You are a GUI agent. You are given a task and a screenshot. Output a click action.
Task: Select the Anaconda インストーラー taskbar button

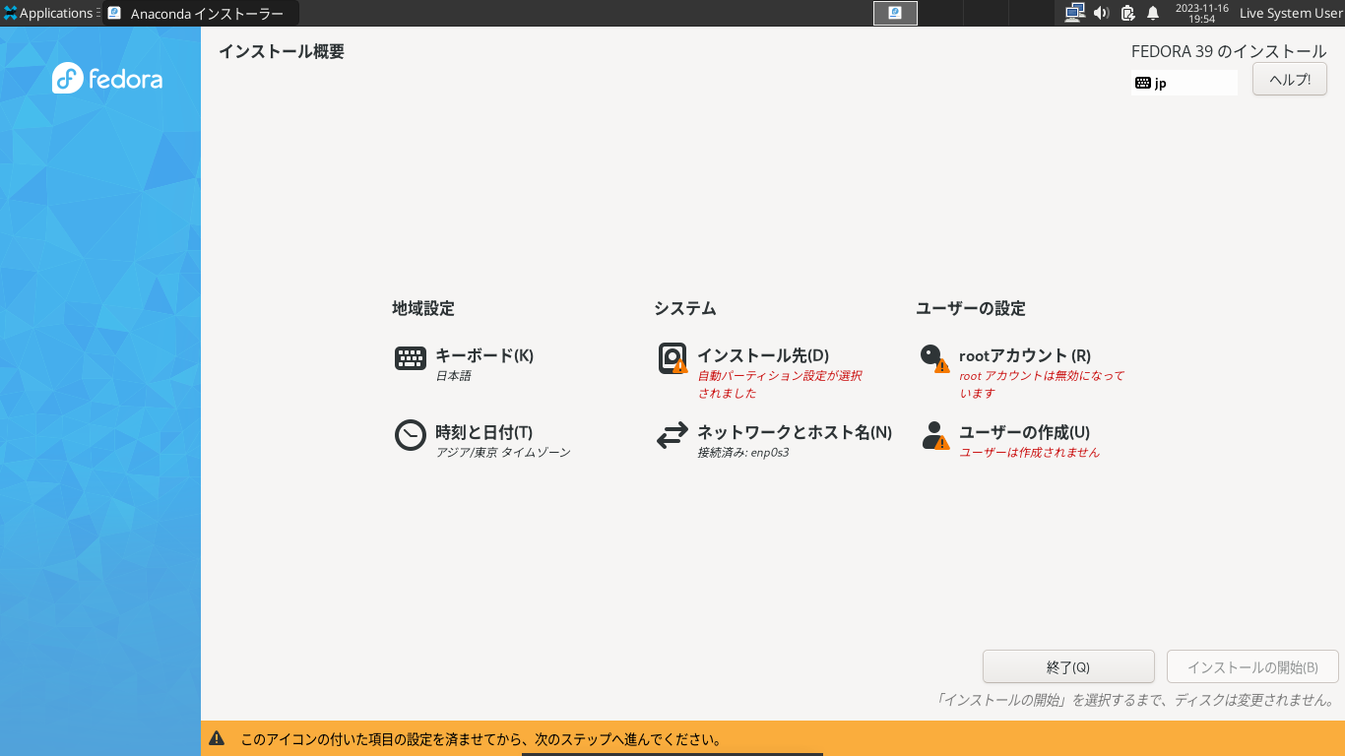pyautogui.click(x=201, y=13)
